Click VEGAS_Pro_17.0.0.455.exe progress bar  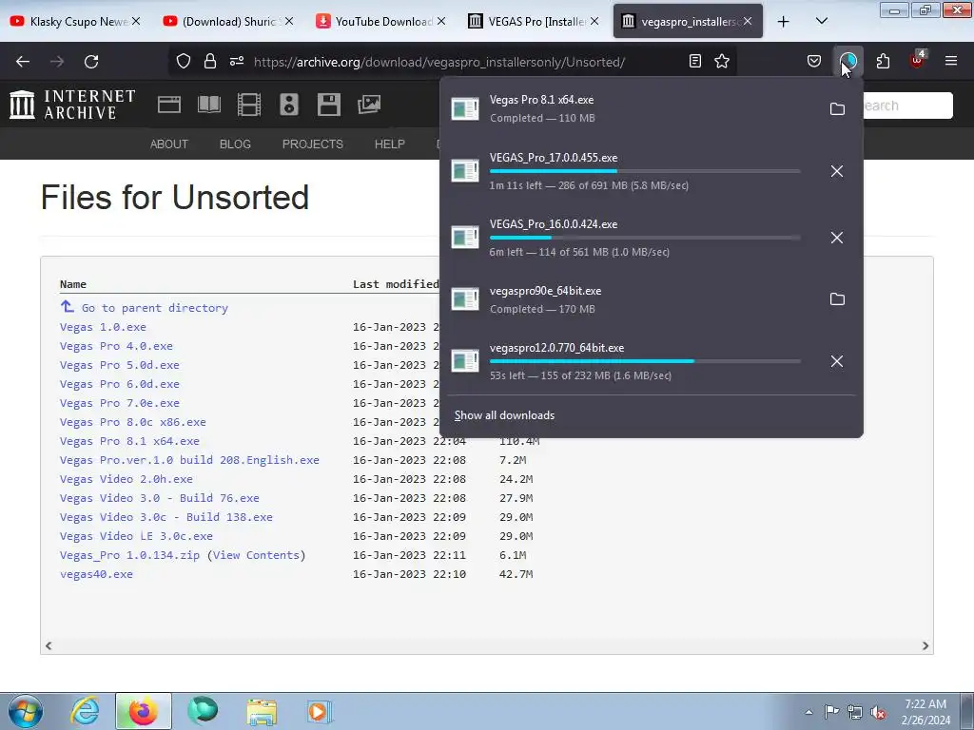click(x=645, y=171)
